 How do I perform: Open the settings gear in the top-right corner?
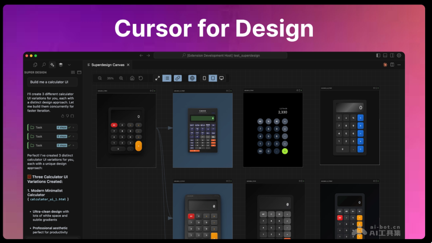399,55
